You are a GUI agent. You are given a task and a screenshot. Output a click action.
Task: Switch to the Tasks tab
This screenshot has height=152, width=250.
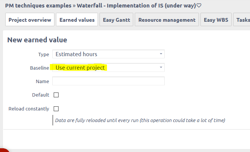[242, 20]
